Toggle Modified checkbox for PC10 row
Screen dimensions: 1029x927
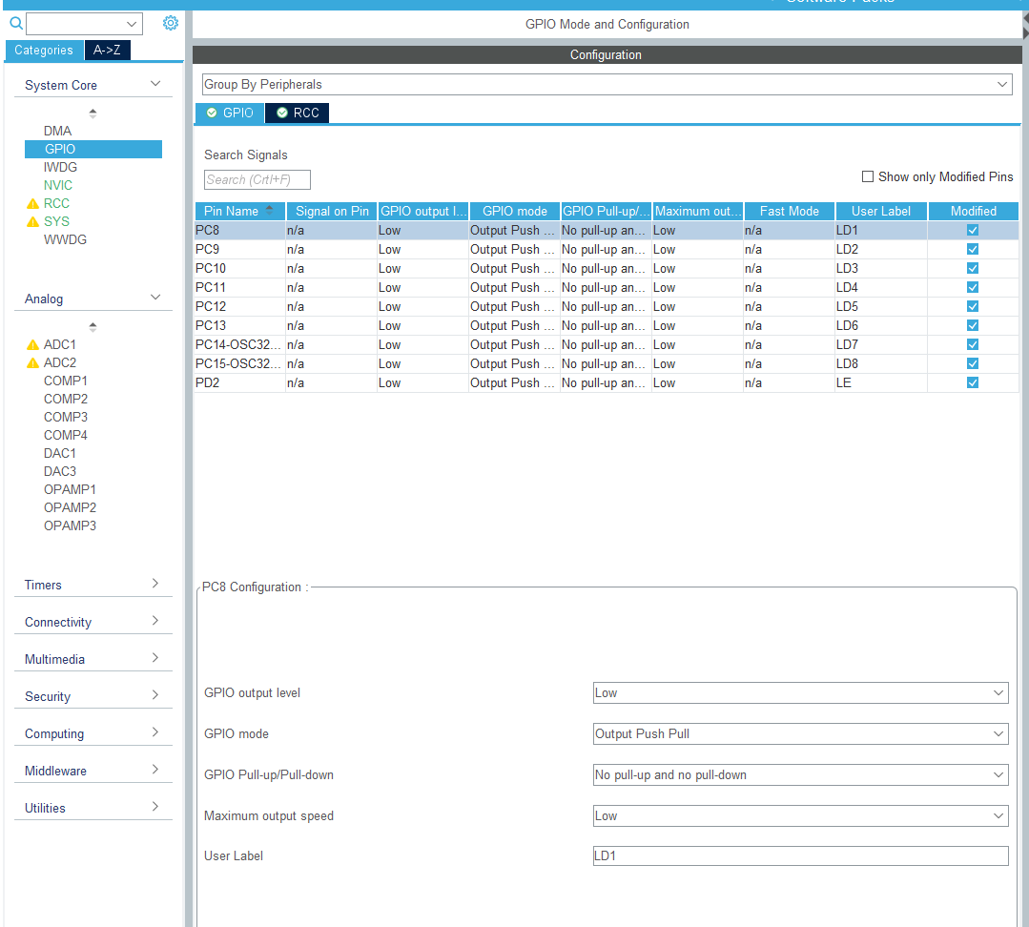(x=973, y=268)
